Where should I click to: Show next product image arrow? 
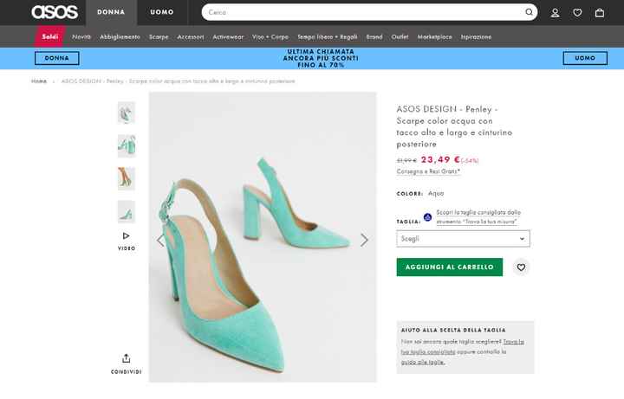pos(364,240)
